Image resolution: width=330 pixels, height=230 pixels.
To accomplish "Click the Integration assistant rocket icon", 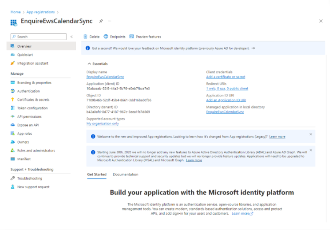I will 13,63.
